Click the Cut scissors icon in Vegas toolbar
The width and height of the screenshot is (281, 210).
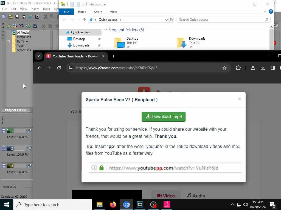(x=46, y=17)
